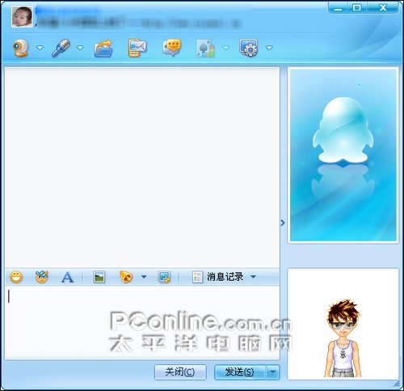The width and height of the screenshot is (404, 391).
Task: Open the send options arrow beside 发送
Action: pos(273,372)
